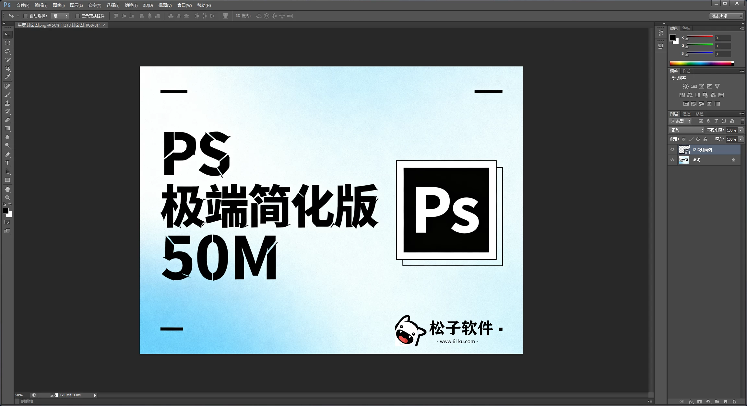The height and width of the screenshot is (406, 747).
Task: Toggle lock all padlock icon
Action: click(705, 139)
